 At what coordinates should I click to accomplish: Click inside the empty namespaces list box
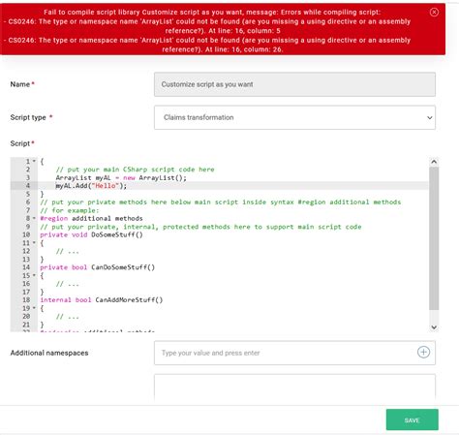pyautogui.click(x=294, y=388)
